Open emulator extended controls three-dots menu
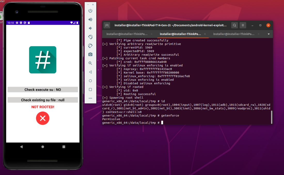The height and width of the screenshot is (175, 284). pos(90,98)
